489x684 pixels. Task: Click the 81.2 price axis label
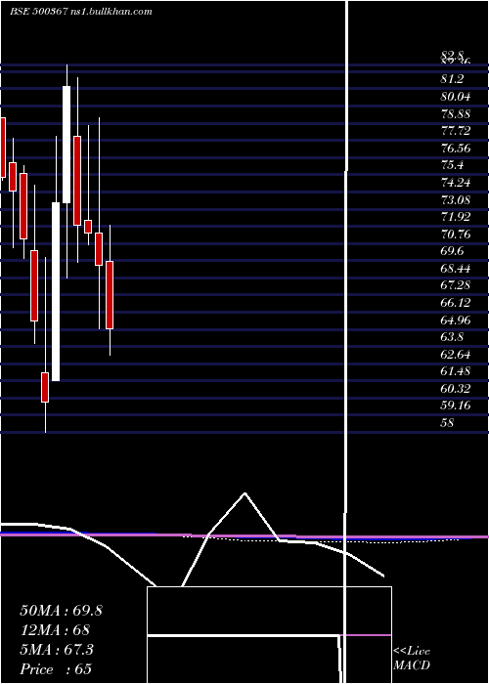coord(452,79)
